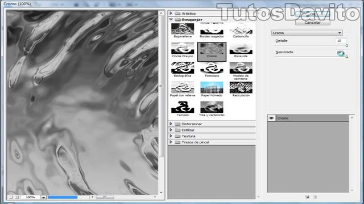Open the zoom percentage dropdown arrow
The width and height of the screenshot is (364, 204).
click(43, 197)
